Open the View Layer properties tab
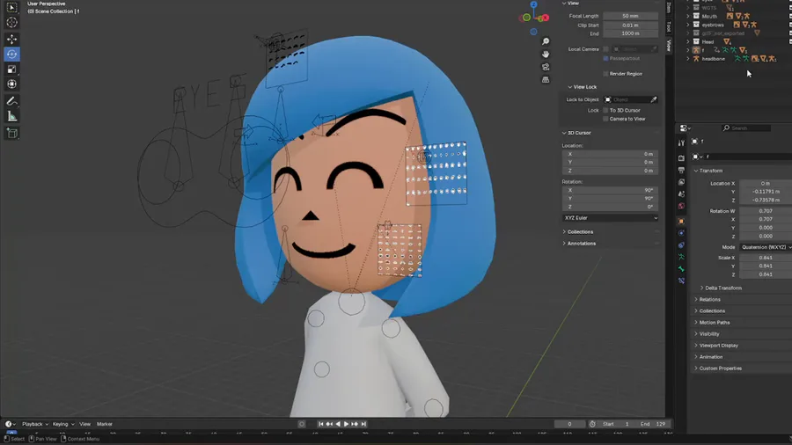 point(681,182)
